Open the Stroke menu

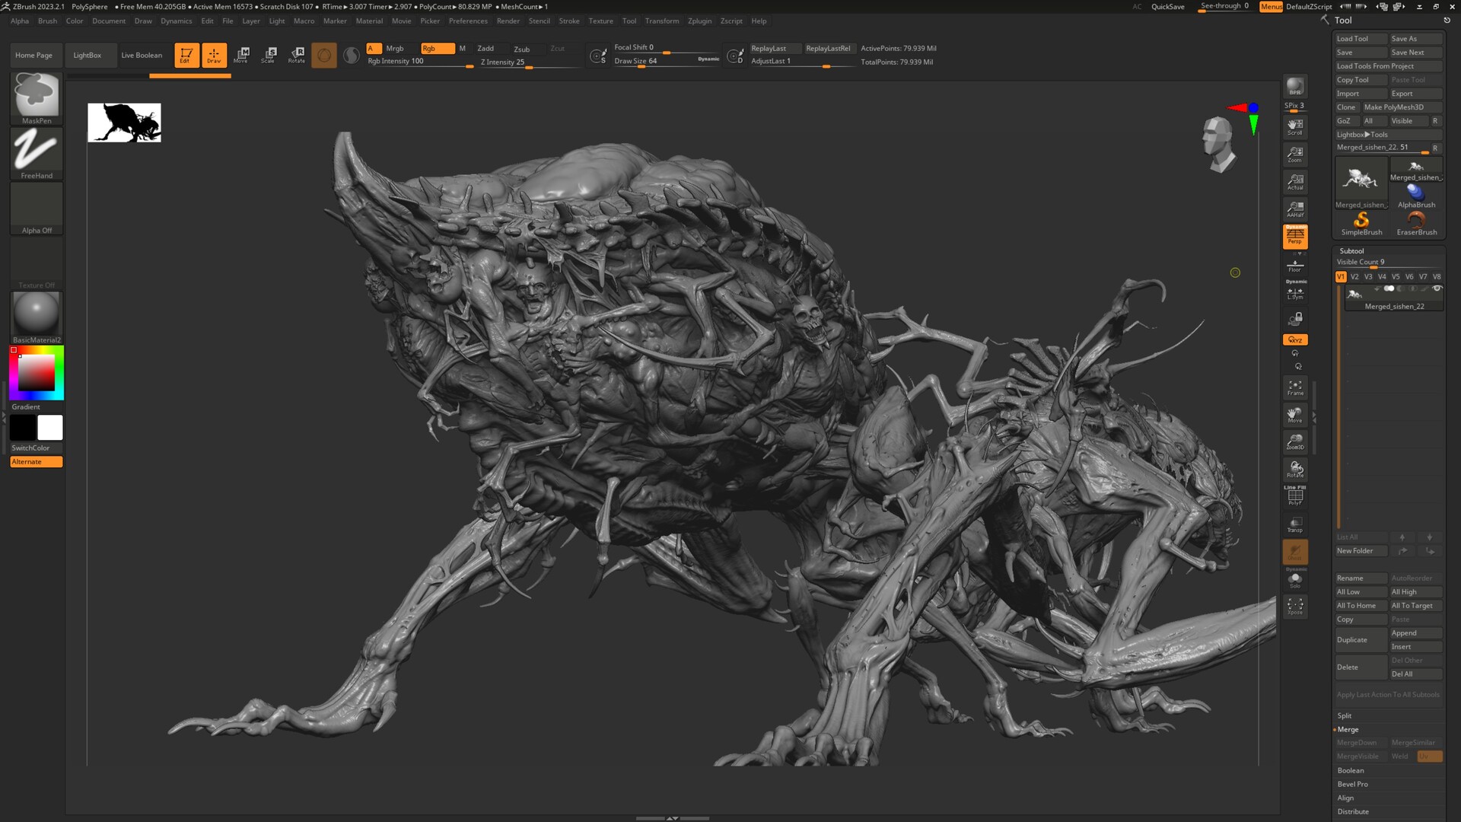(x=568, y=21)
